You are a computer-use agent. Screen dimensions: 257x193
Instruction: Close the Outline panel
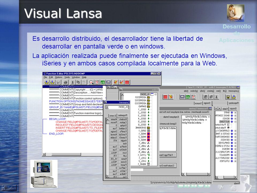[121, 90]
